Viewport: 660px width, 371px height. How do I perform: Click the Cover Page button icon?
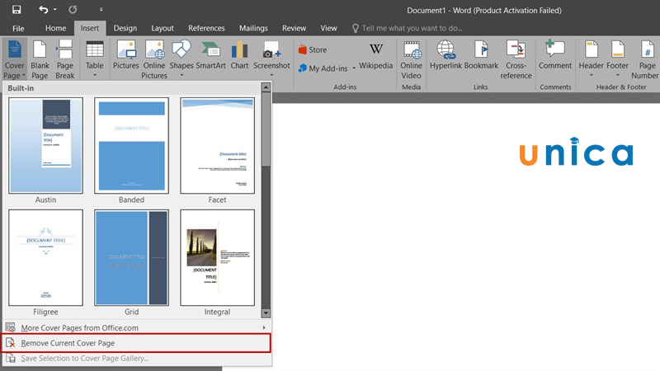coord(15,49)
